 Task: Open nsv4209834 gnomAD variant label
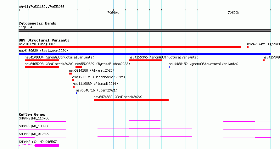tap(59, 57)
